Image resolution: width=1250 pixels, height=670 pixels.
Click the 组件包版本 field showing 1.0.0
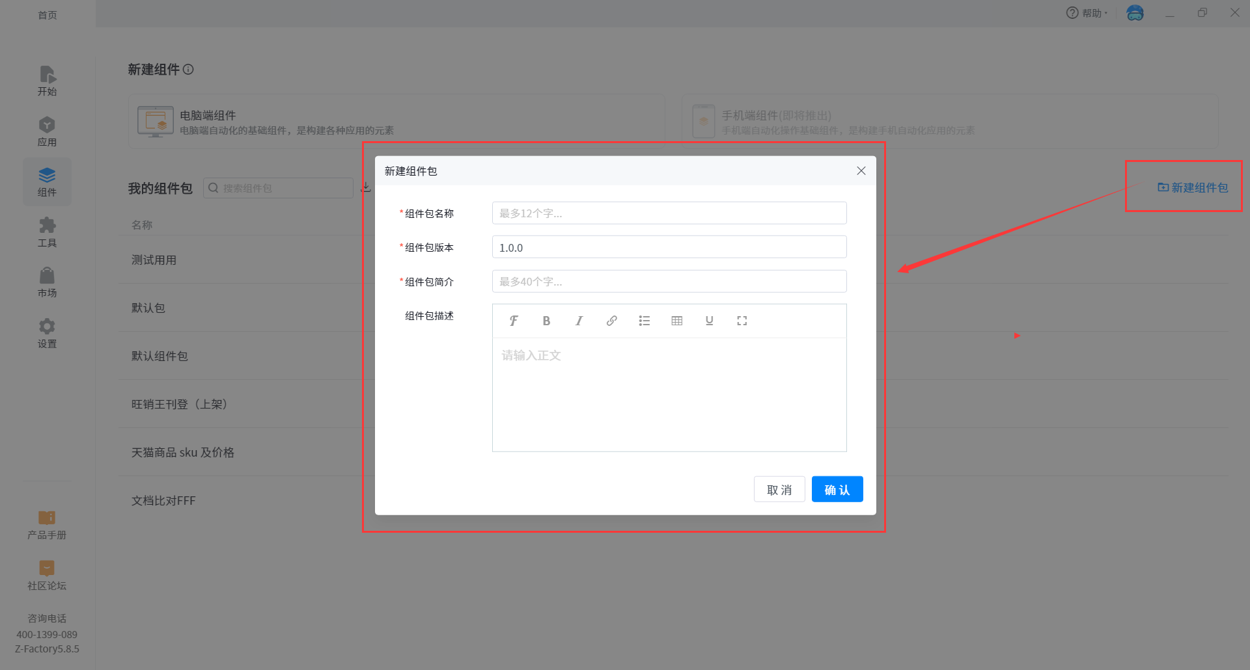669,248
